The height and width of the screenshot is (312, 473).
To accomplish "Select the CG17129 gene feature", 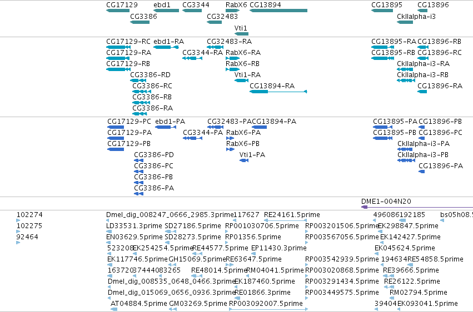I will tap(118, 11).
